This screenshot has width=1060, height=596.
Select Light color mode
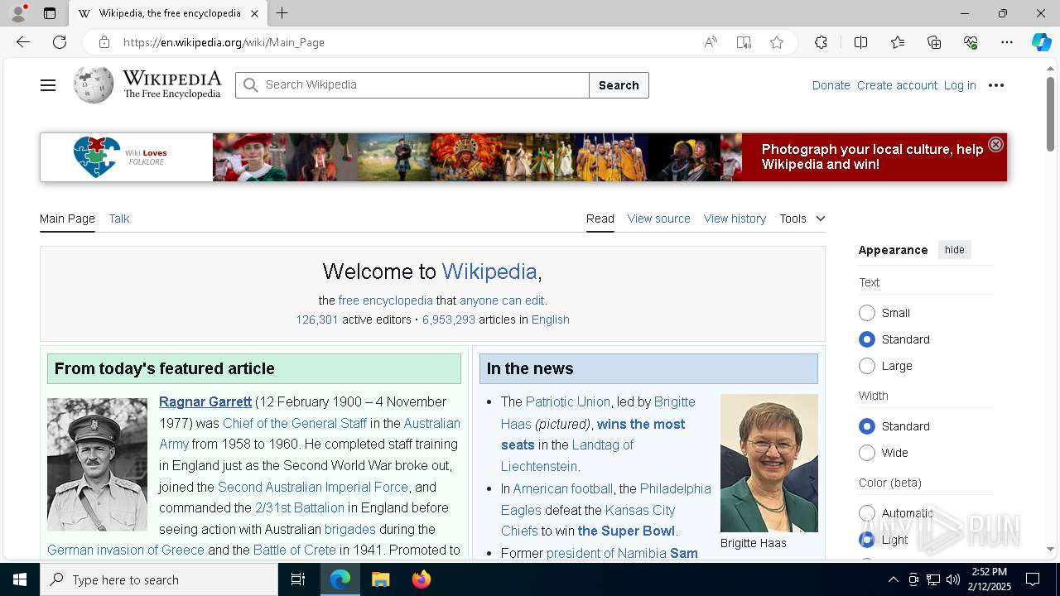point(867,540)
